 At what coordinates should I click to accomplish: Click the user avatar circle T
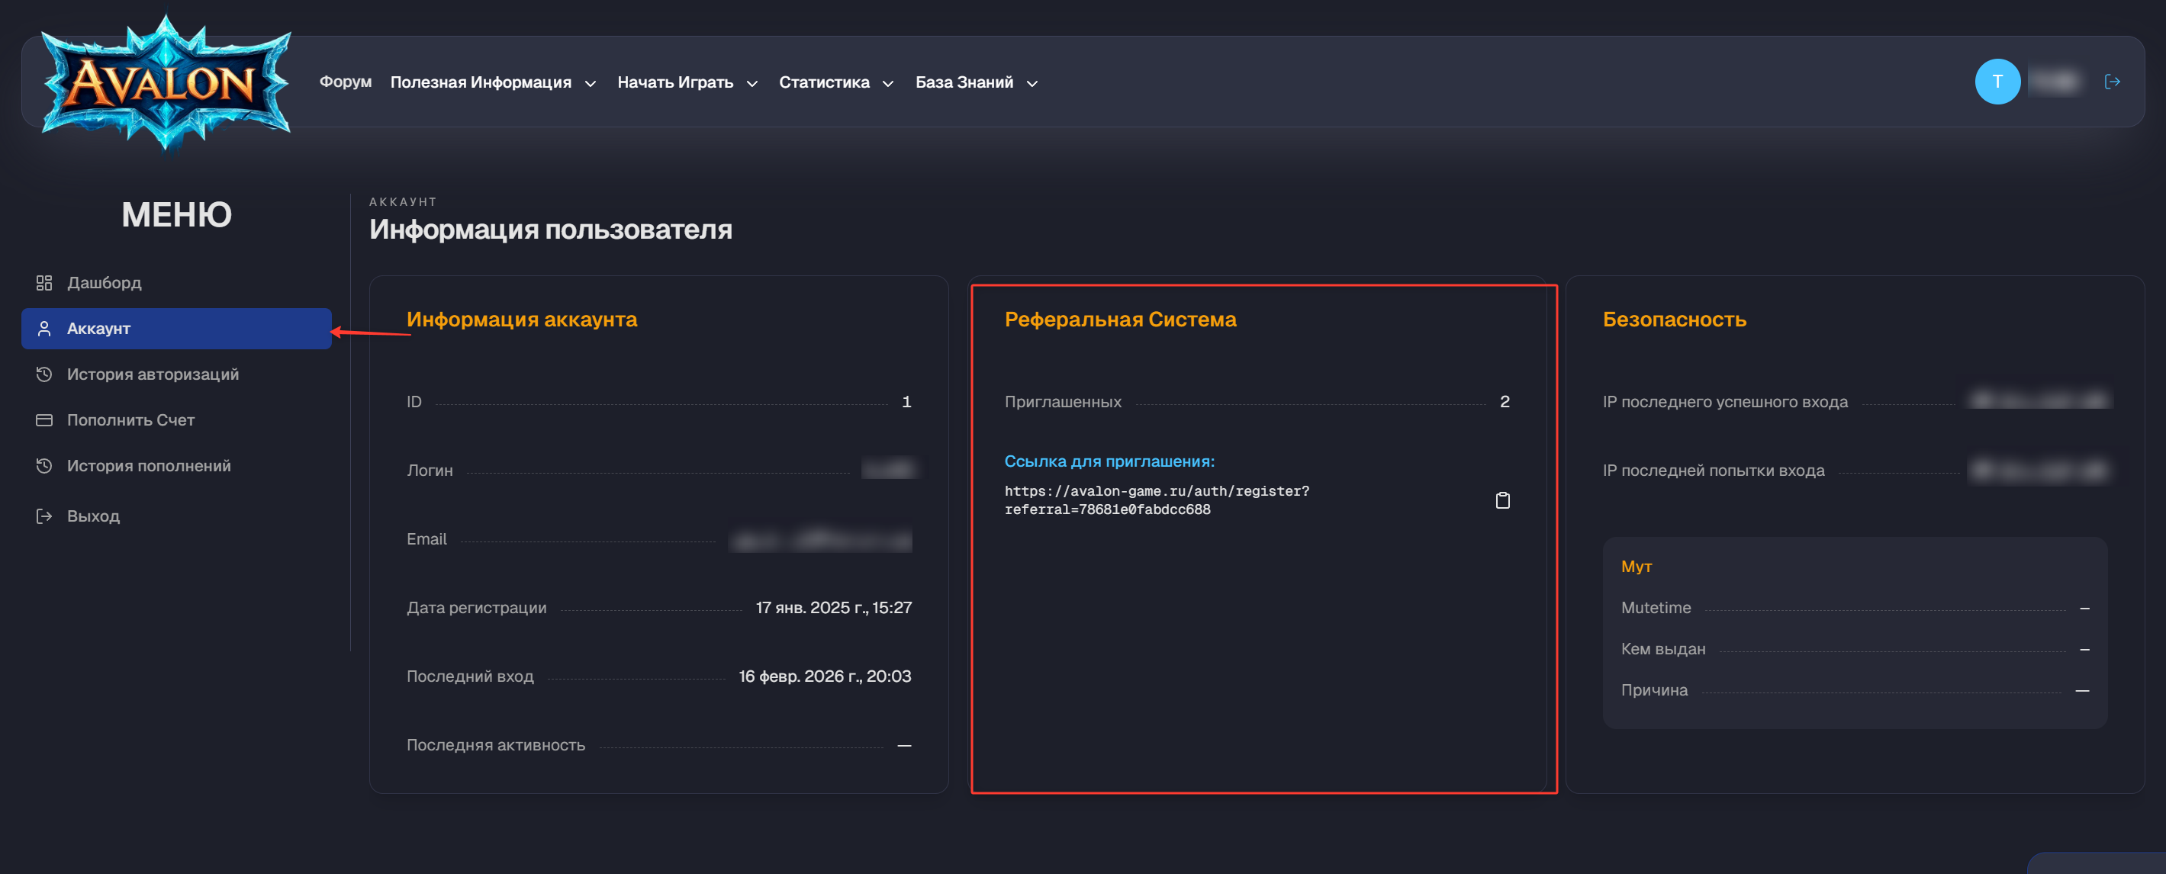pos(1997,82)
